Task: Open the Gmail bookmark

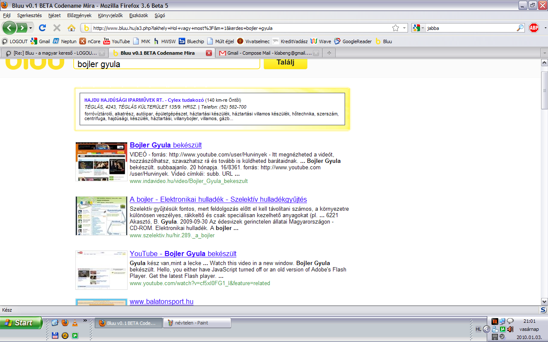Action: [40, 41]
